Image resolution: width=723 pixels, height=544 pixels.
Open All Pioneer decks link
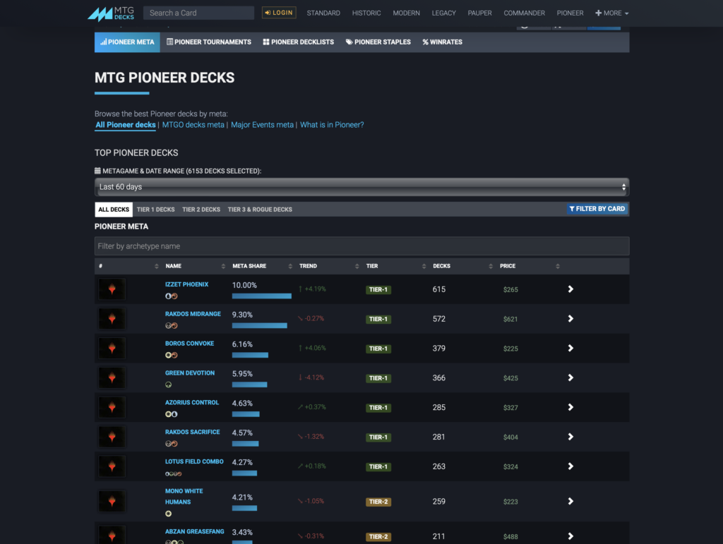click(x=126, y=125)
